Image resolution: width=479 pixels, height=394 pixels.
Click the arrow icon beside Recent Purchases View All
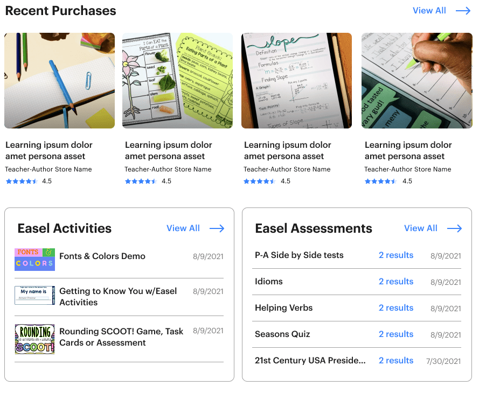[x=463, y=11]
